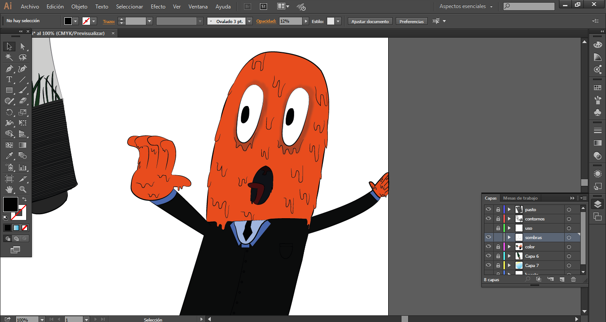The height and width of the screenshot is (322, 606).
Task: Open the Efecto menu
Action: click(158, 7)
